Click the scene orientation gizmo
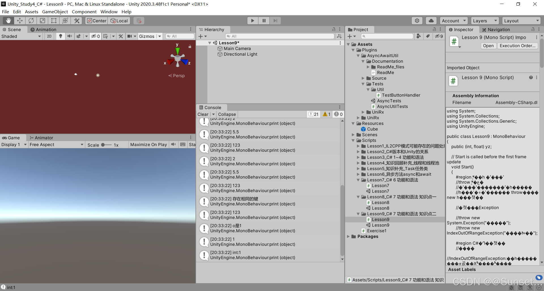Viewport: 544px width, 291px height. point(178,58)
